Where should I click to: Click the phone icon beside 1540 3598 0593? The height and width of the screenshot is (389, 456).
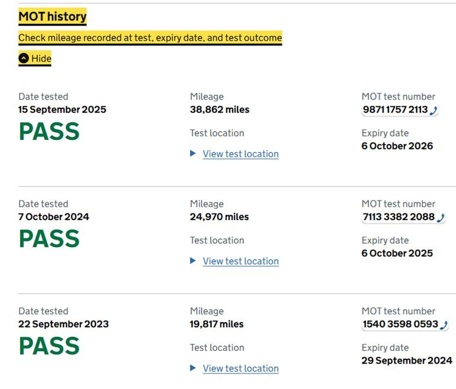coord(444,325)
